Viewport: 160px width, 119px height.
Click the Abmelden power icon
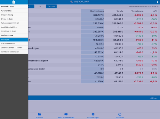(x=120, y=114)
